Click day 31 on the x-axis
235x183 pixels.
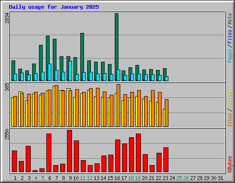click(220, 178)
